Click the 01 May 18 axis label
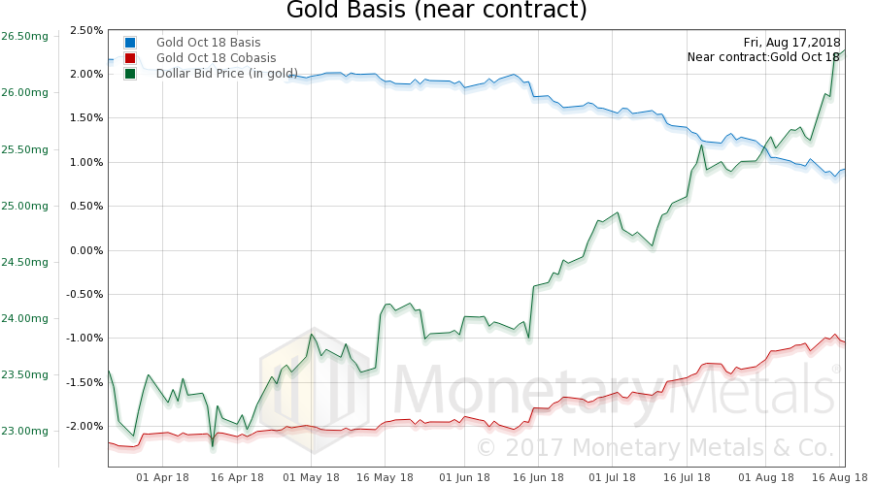The height and width of the screenshot is (485, 874). (x=311, y=477)
